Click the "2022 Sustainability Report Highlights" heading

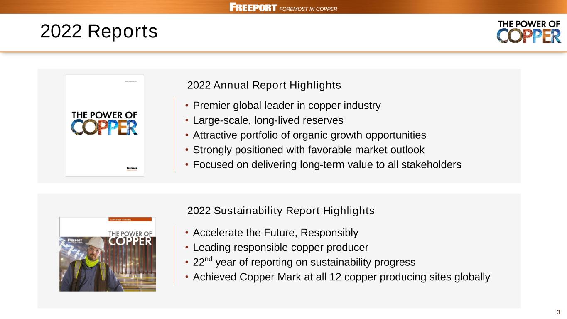point(281,211)
